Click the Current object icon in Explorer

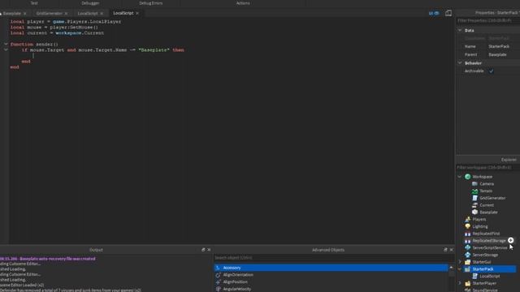click(x=474, y=205)
